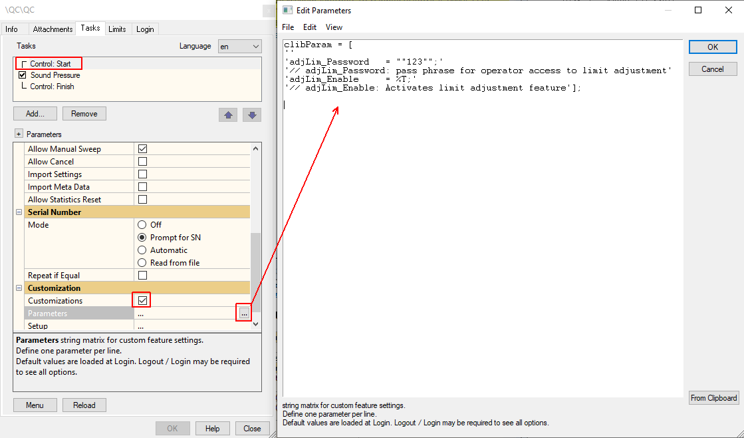Open the Language dropdown

(239, 46)
